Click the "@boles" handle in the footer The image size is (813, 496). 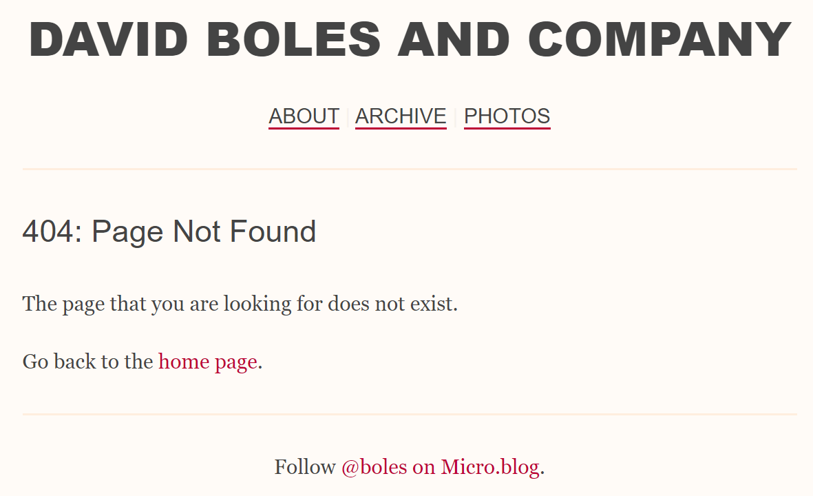(374, 467)
